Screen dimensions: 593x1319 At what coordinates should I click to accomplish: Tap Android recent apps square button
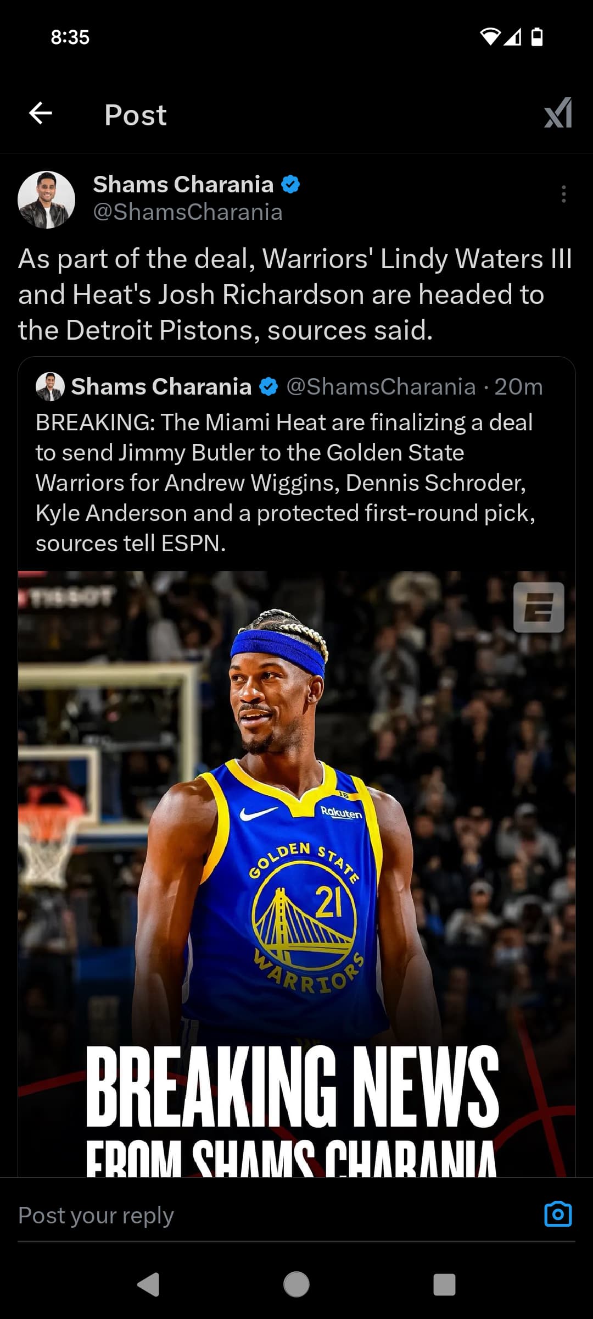click(444, 1285)
